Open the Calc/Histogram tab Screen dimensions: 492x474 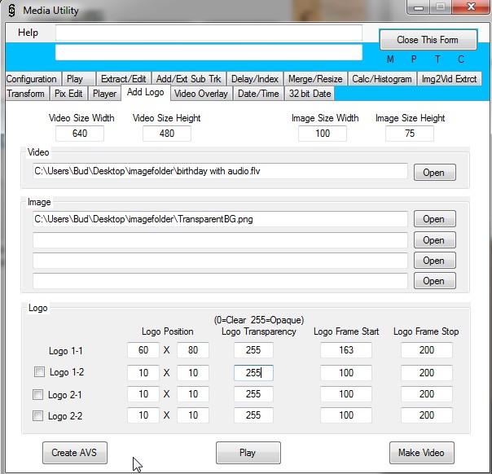coord(382,79)
